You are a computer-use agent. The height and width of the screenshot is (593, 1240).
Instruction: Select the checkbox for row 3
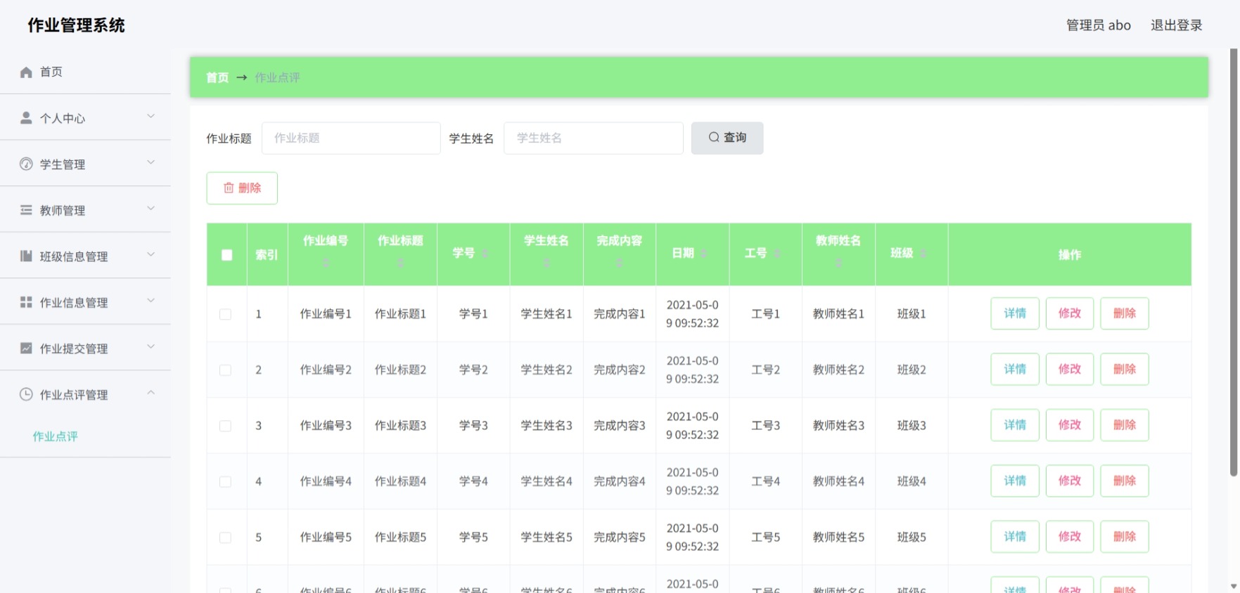tap(225, 426)
